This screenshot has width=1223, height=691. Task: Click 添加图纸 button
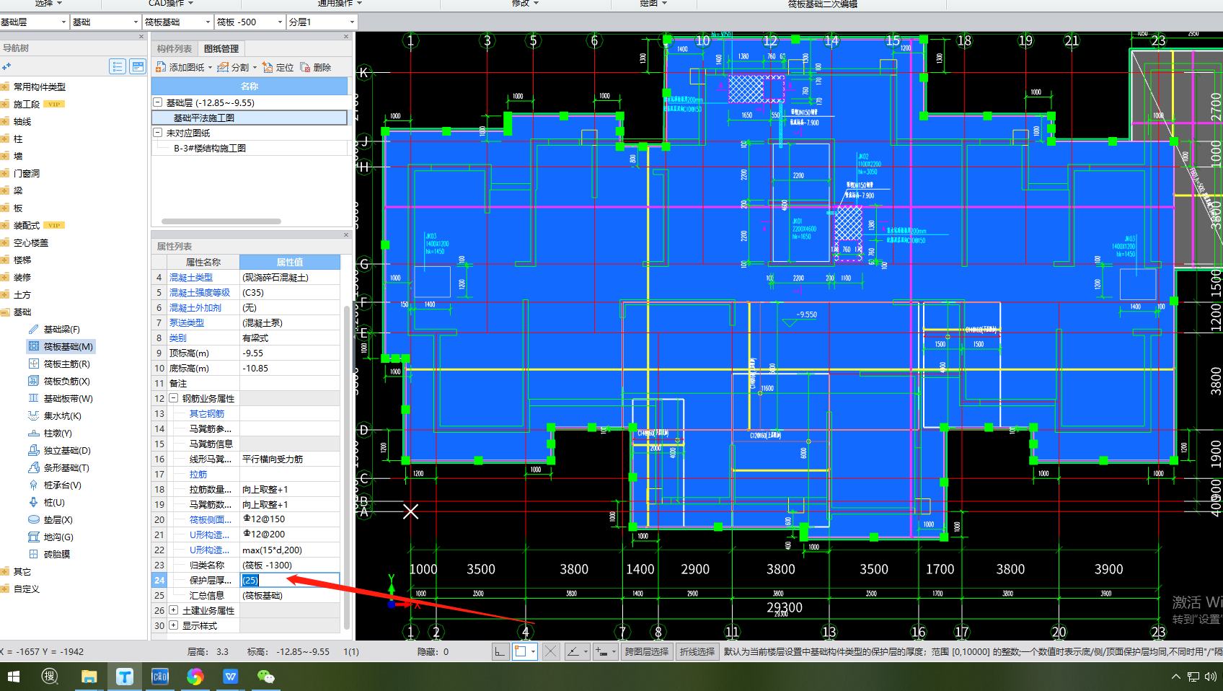pyautogui.click(x=180, y=67)
